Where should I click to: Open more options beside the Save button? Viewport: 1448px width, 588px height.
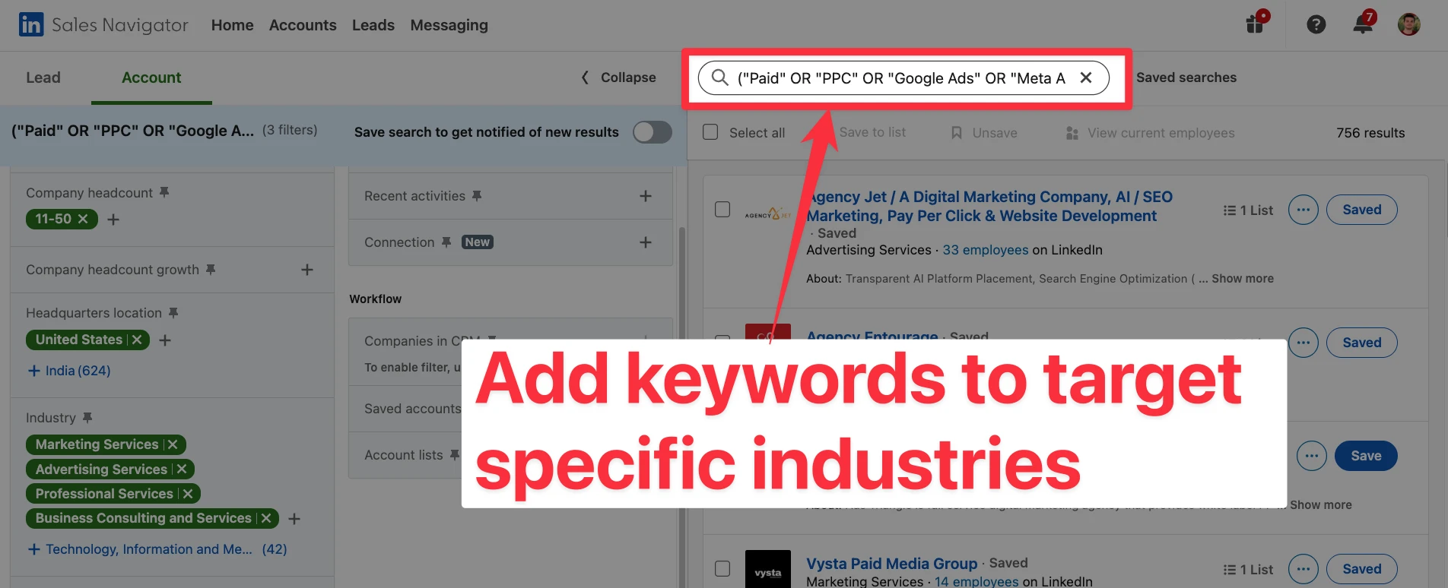coord(1311,456)
